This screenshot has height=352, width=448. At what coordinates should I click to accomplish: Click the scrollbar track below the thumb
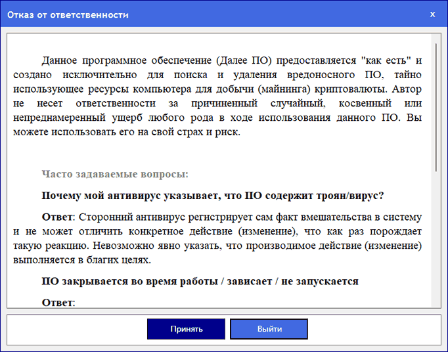click(436, 240)
